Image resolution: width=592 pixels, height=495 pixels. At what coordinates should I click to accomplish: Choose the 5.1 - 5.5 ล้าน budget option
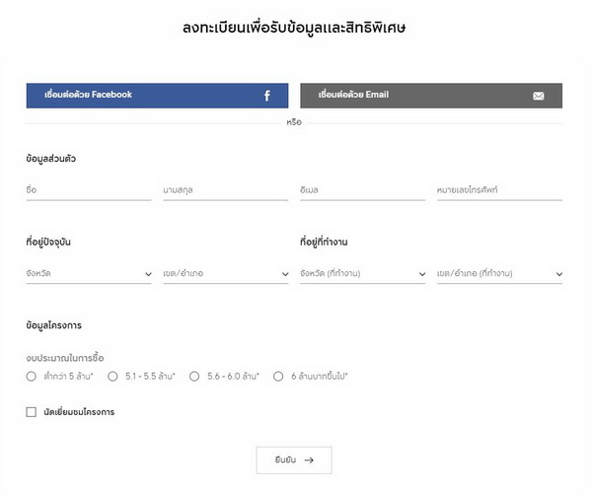point(113,376)
